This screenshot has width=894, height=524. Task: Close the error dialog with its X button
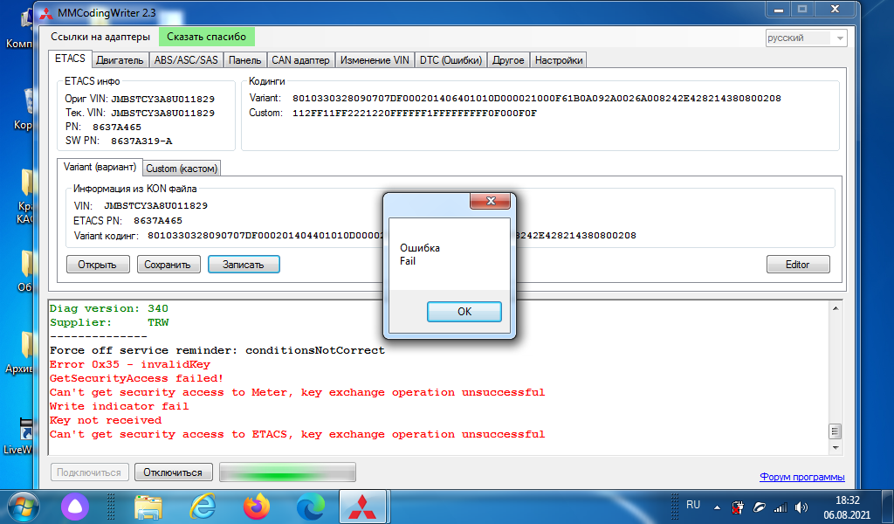tap(491, 201)
